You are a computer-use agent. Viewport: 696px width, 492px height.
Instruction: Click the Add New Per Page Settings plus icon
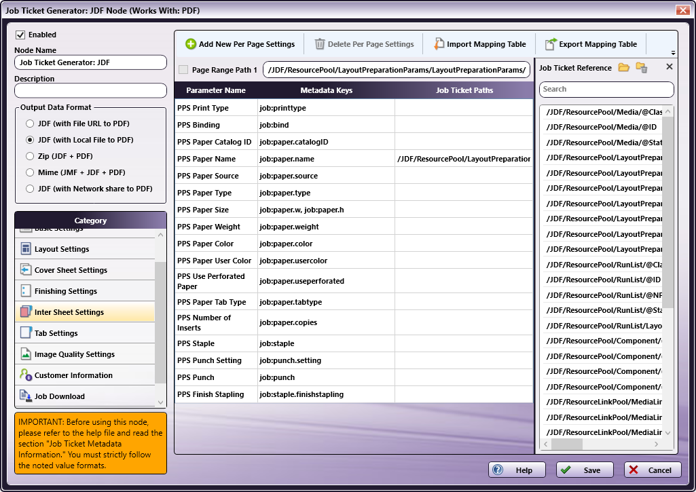(x=191, y=44)
